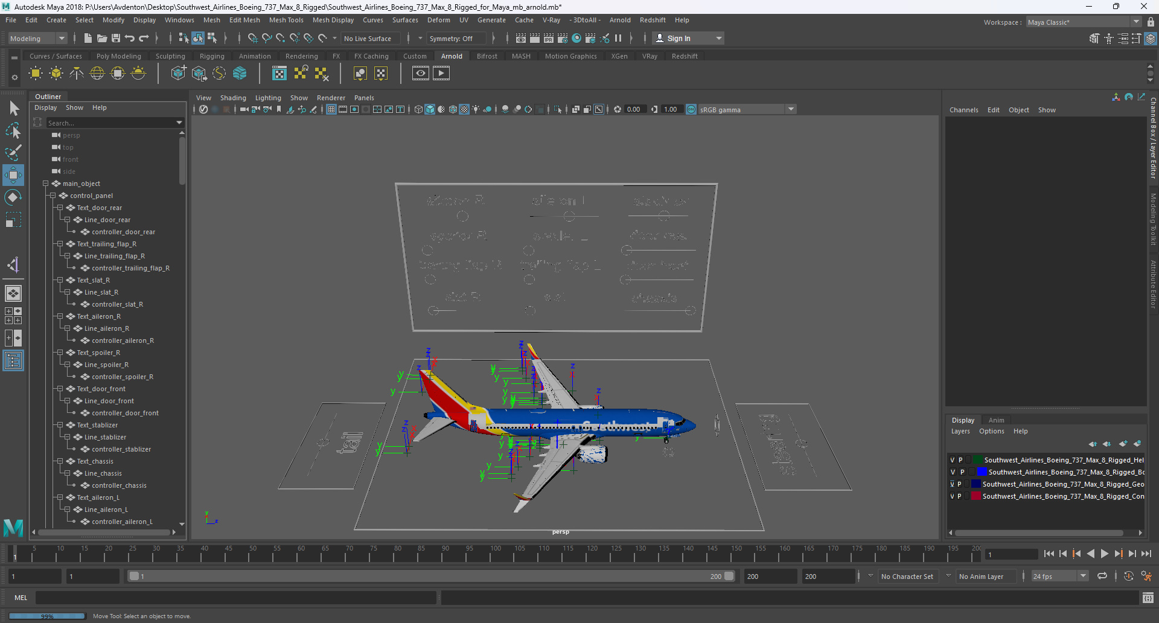Image resolution: width=1159 pixels, height=623 pixels.
Task: Toggle viewport color management sRGB button
Action: (691, 109)
